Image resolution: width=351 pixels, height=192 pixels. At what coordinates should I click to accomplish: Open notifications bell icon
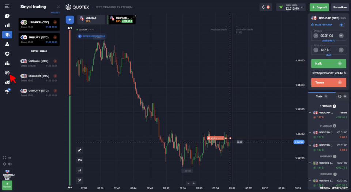[263, 7]
